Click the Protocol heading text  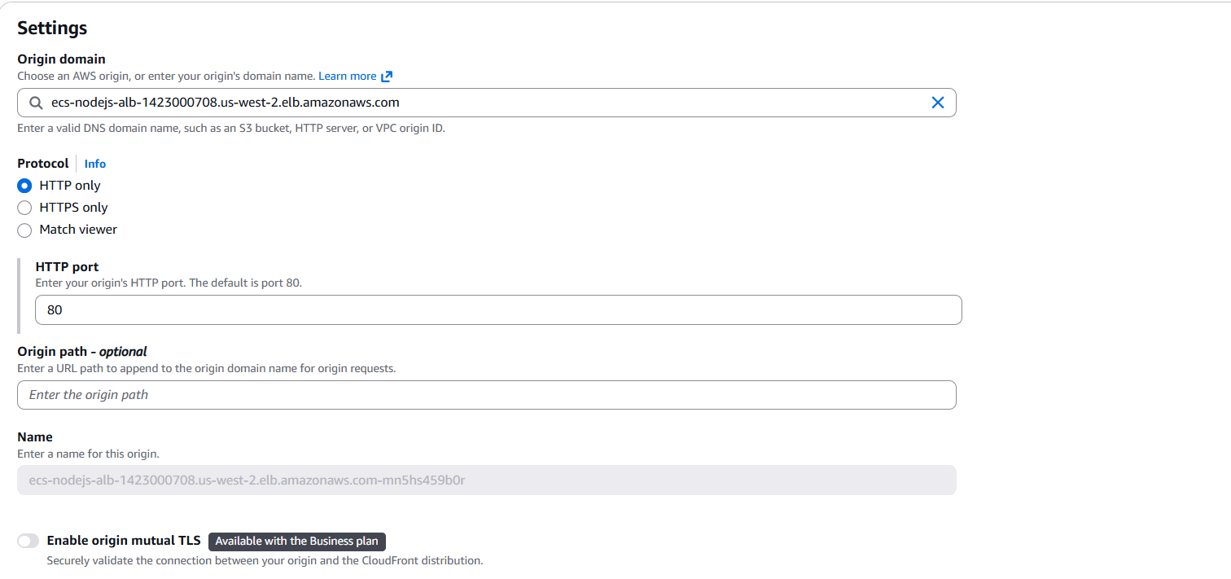pyautogui.click(x=42, y=163)
